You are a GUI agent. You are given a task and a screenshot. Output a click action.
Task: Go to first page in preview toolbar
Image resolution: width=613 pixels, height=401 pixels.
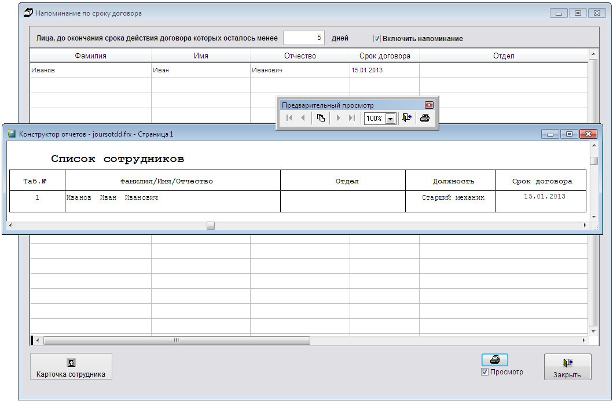point(289,118)
